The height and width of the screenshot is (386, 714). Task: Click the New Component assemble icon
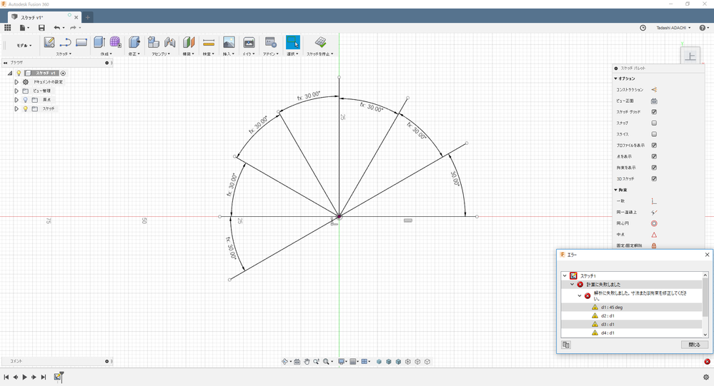[x=154, y=42]
